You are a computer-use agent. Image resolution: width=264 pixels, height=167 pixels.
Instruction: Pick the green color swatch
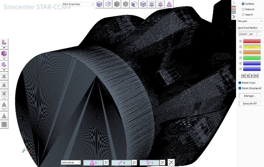point(252,57)
